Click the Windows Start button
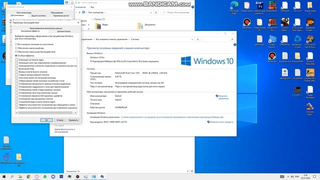320x180 pixels. click(x=4, y=176)
